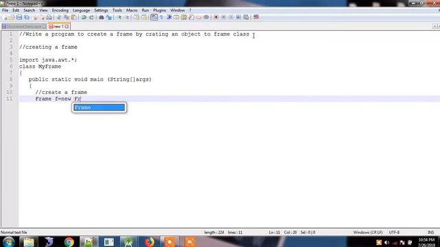Open the Run menu

pos(145,10)
